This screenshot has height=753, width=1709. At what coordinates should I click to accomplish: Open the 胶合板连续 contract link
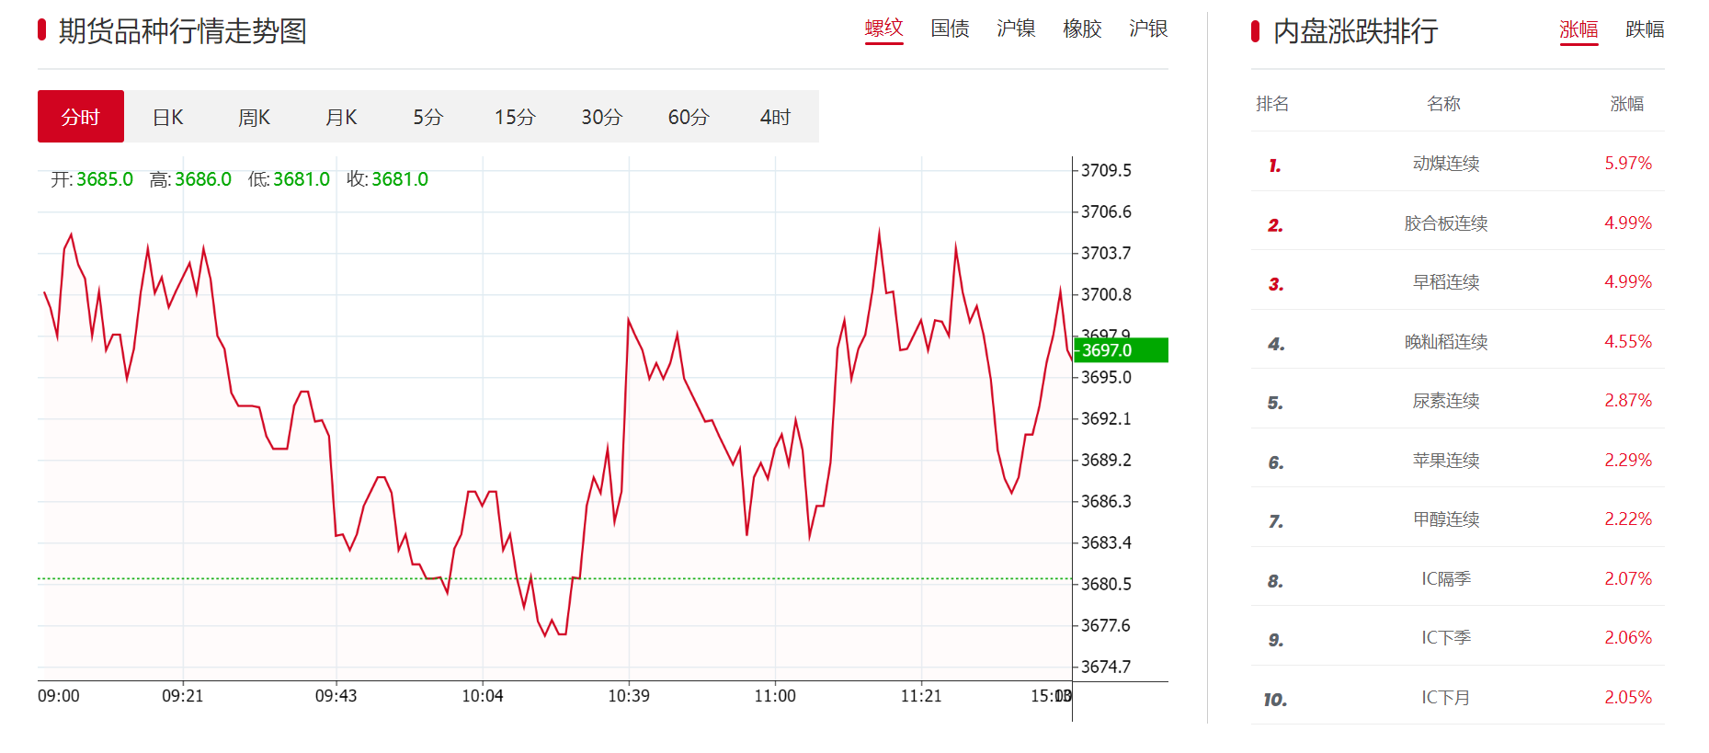pos(1446,223)
